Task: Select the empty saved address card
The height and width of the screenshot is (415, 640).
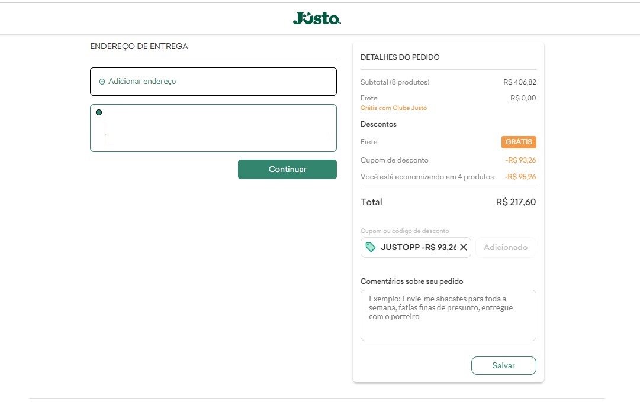Action: (214, 128)
